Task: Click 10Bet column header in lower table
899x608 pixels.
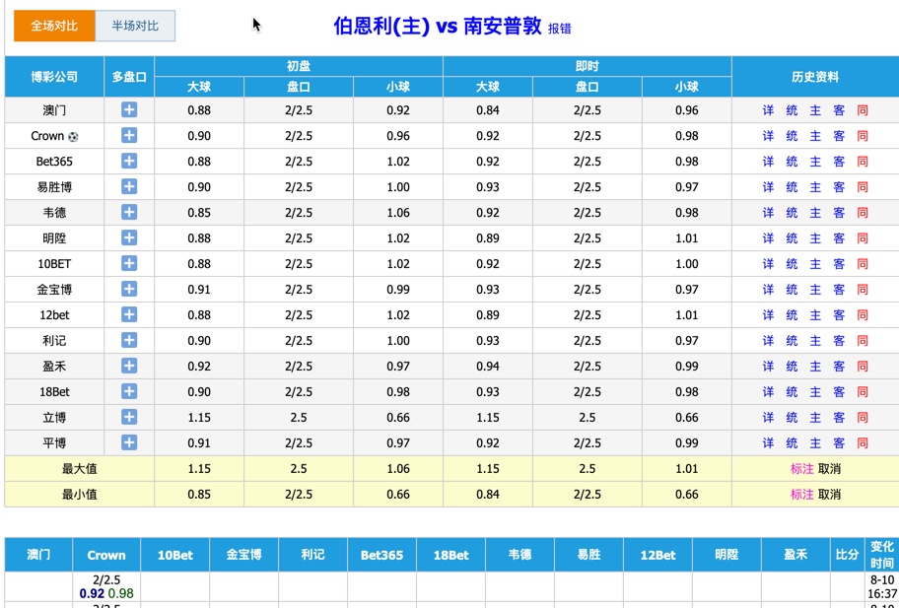Action: point(174,555)
